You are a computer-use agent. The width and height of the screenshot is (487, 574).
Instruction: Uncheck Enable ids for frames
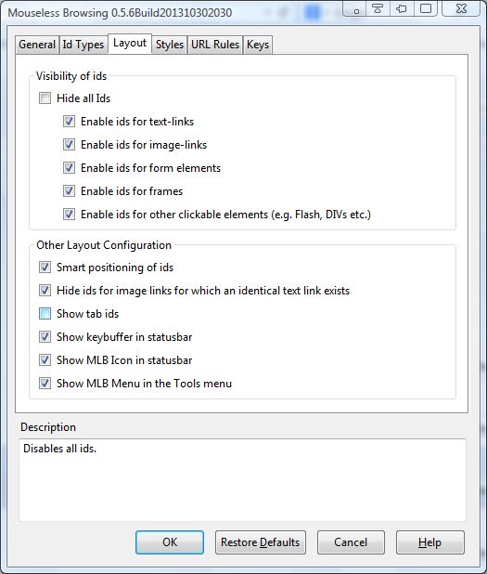click(x=69, y=190)
